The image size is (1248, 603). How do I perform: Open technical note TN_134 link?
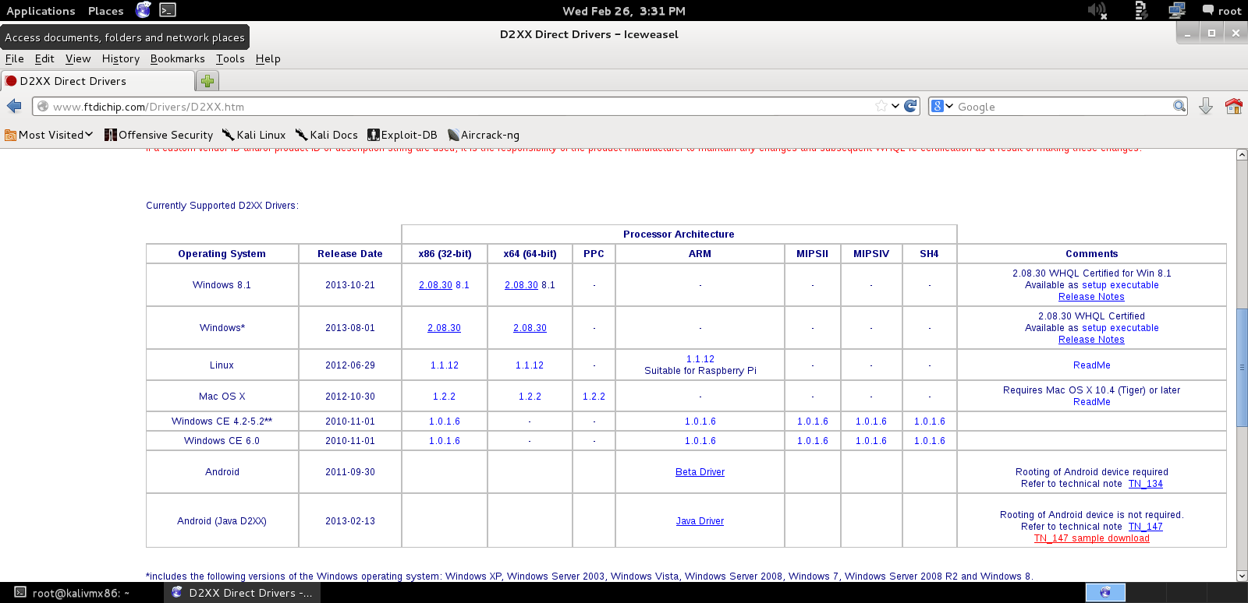tap(1145, 484)
